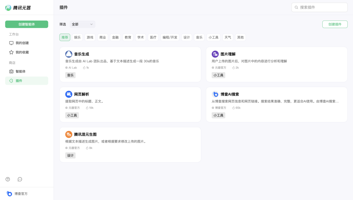
Task: Click the 设计 tag on 腾讯混元生图 card
Action: tap(71, 156)
